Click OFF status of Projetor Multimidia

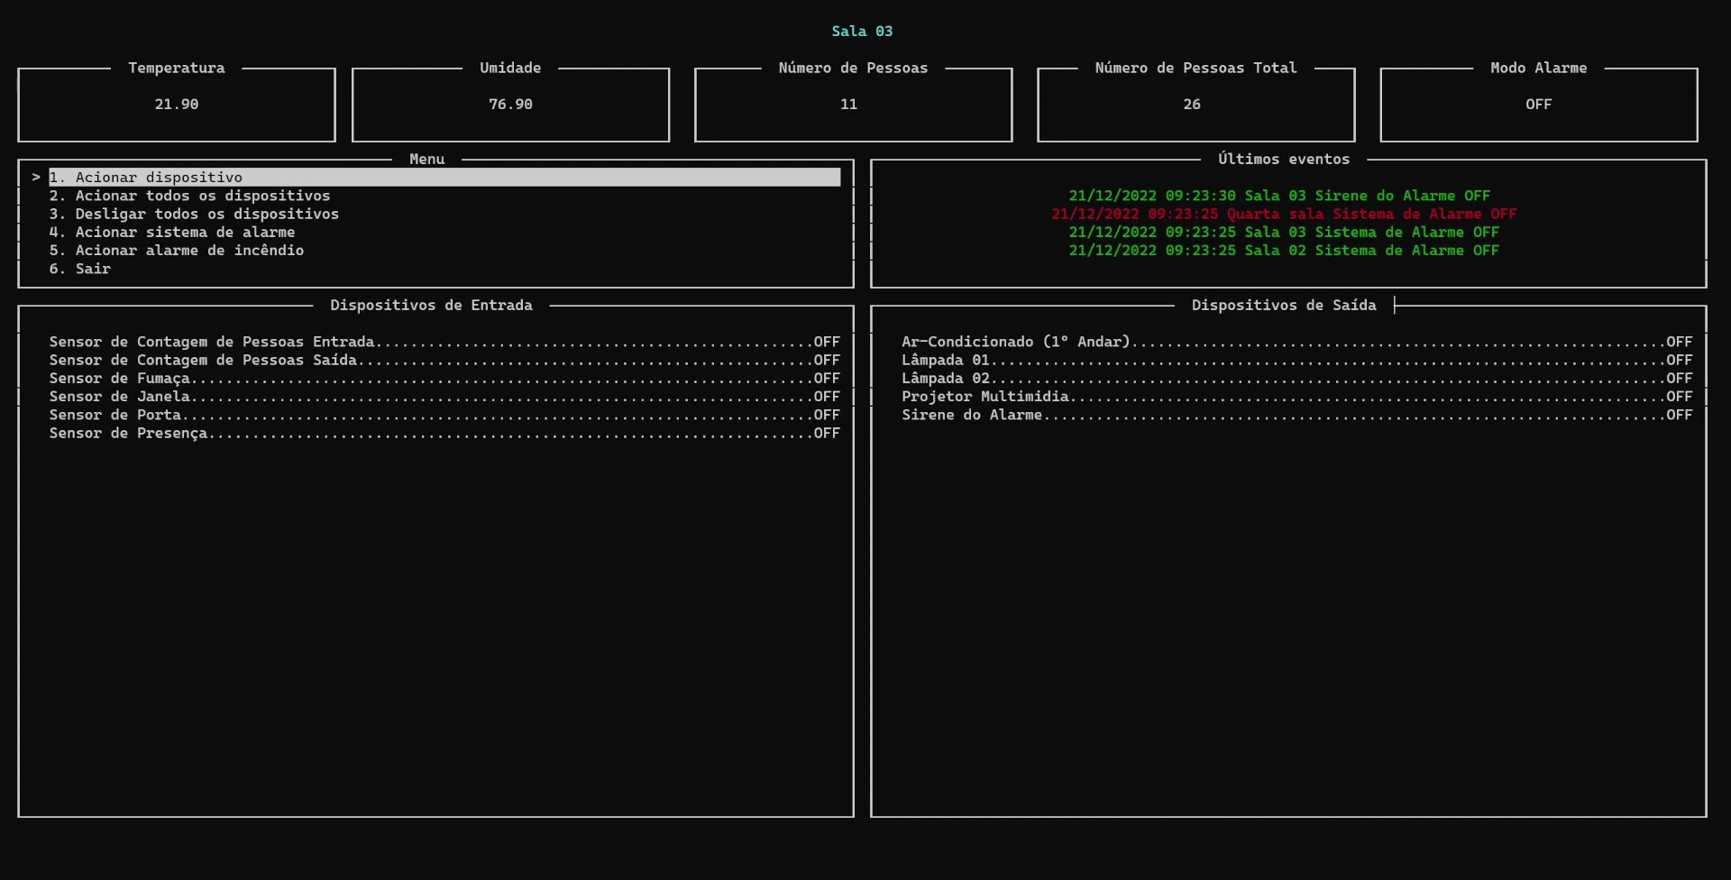pos(1679,397)
